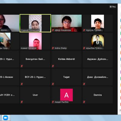Click the 20-1 Аяжан participant name
The width and height of the screenshot is (121, 121).
[x=6, y=77]
